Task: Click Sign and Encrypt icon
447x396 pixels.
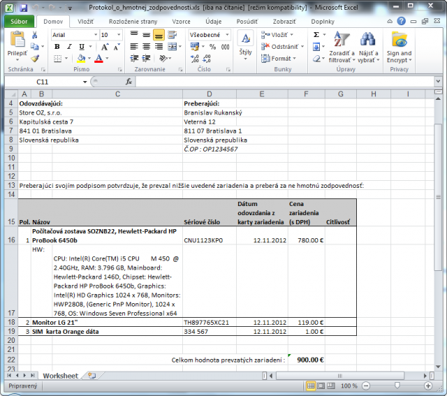Action: [400, 39]
